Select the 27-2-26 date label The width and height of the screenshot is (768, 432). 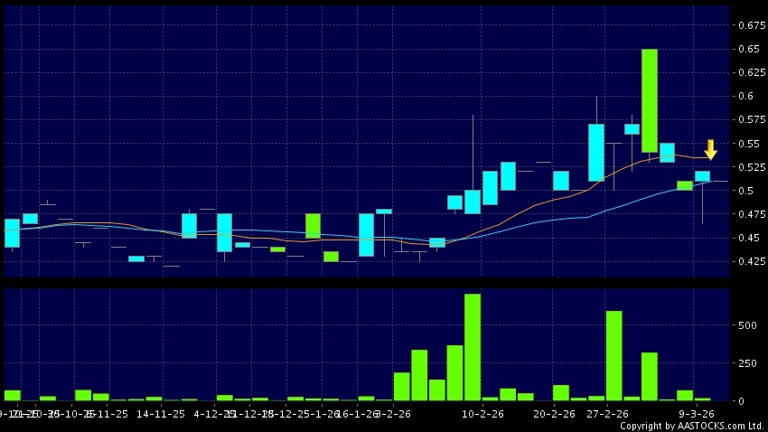click(607, 413)
